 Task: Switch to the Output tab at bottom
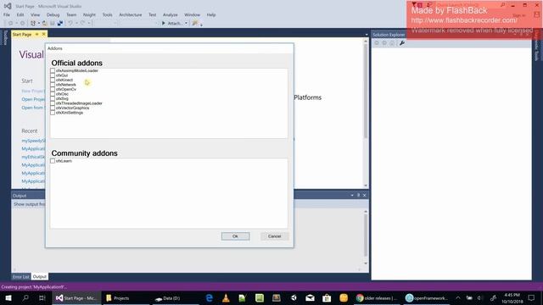click(40, 277)
